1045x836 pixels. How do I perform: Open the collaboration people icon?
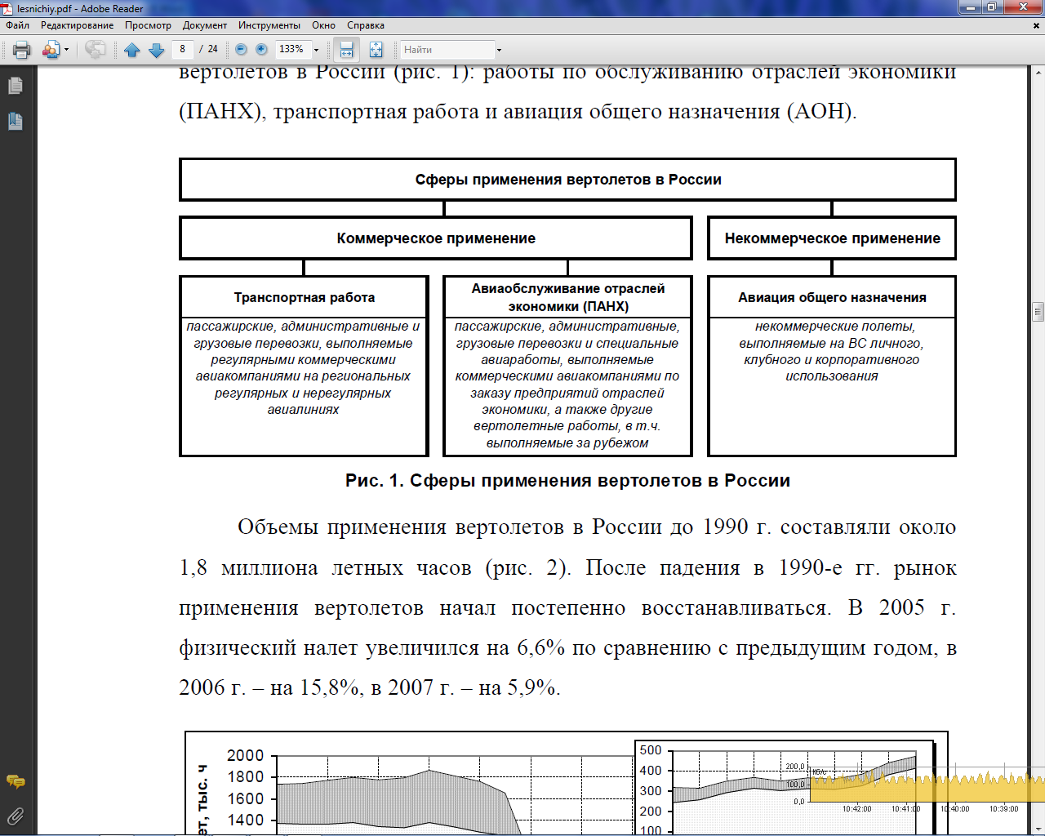point(51,50)
